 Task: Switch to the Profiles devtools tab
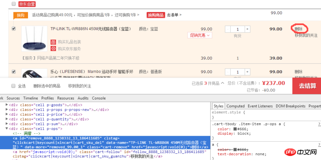pos(47,98)
